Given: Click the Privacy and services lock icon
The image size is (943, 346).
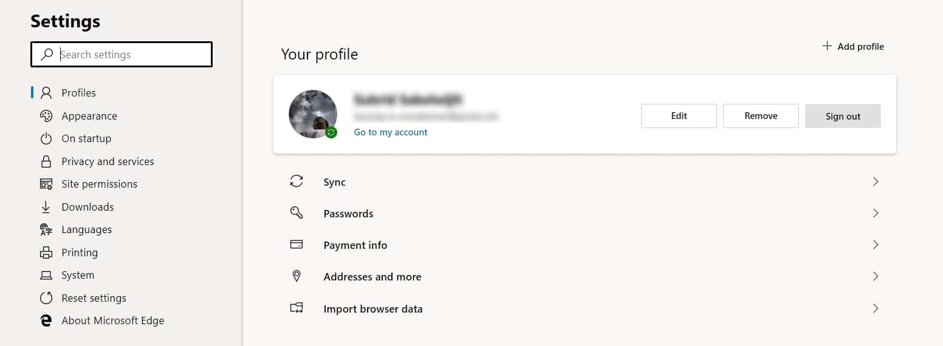Looking at the screenshot, I should (x=46, y=161).
